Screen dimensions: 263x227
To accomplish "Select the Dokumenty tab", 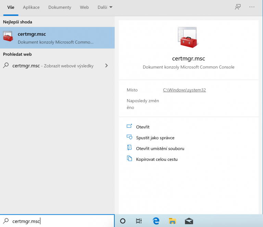I will pyautogui.click(x=60, y=8).
